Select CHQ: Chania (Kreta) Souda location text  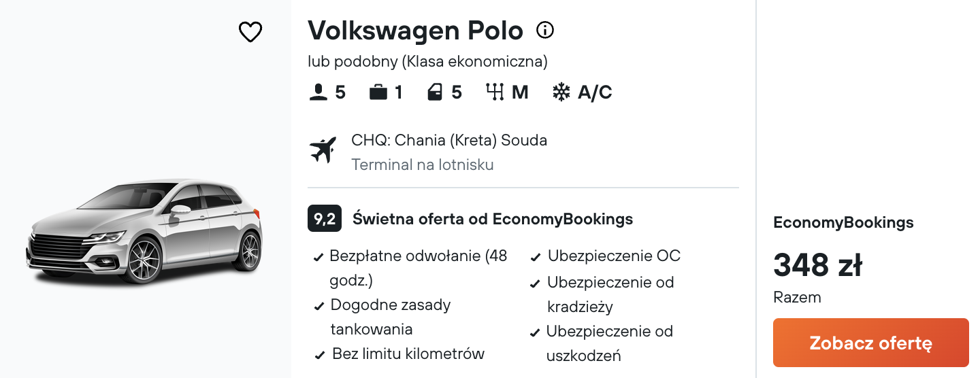click(x=449, y=141)
